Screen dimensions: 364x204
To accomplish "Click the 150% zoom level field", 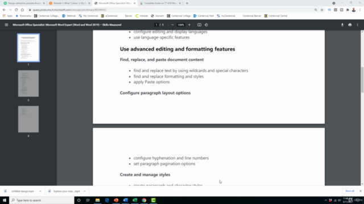I will [x=181, y=25].
